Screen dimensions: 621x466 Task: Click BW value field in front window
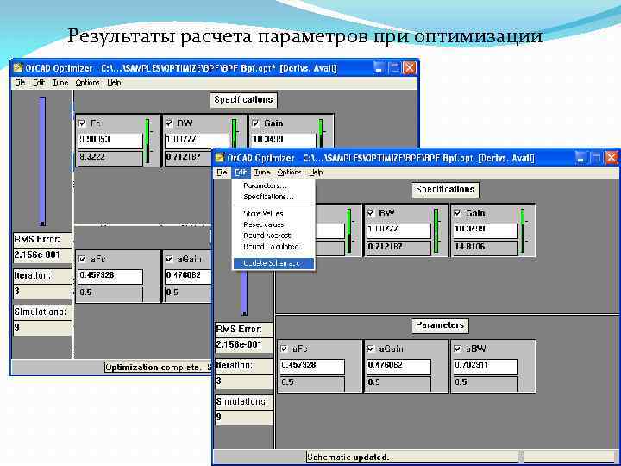point(398,230)
